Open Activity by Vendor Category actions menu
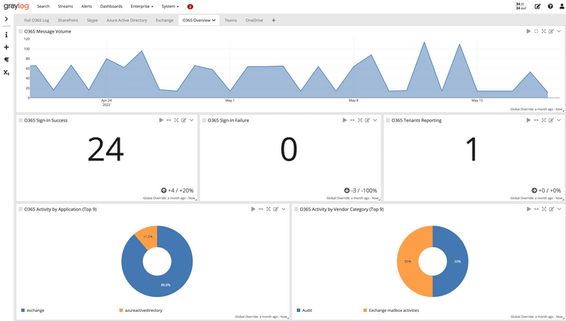 click(x=559, y=209)
